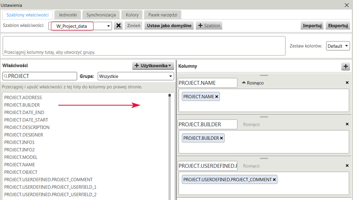Remove the PROJECT.BUILDER property chip
This screenshot has width=353, height=200.
click(x=221, y=138)
